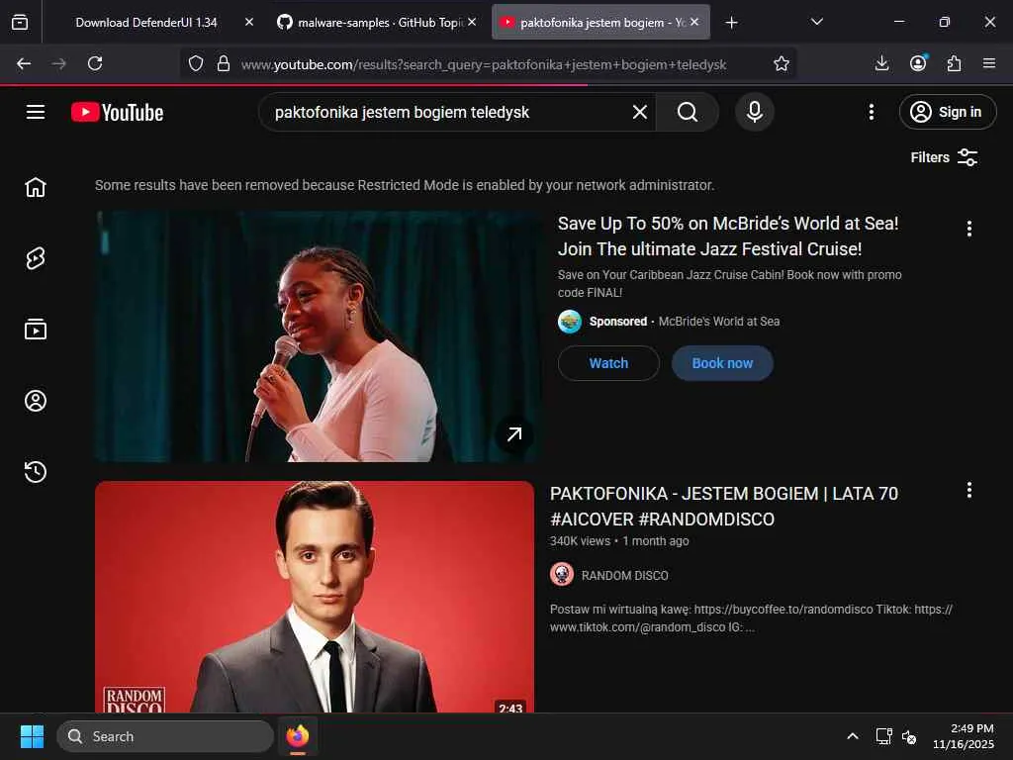Clear the search query with X
The height and width of the screenshot is (760, 1013).
[640, 113]
